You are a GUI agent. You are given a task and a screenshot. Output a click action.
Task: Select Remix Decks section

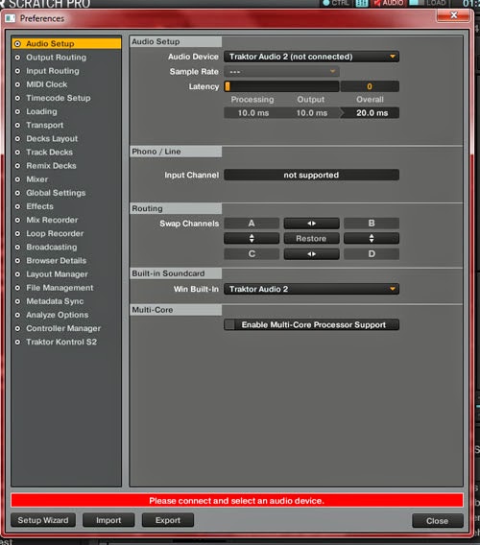pyautogui.click(x=51, y=166)
